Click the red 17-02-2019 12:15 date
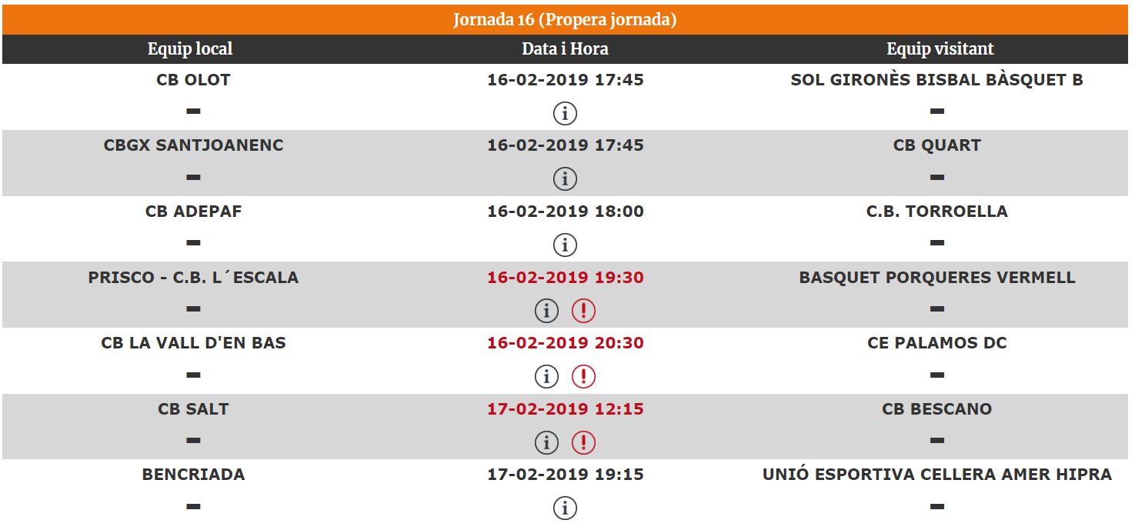 [565, 409]
